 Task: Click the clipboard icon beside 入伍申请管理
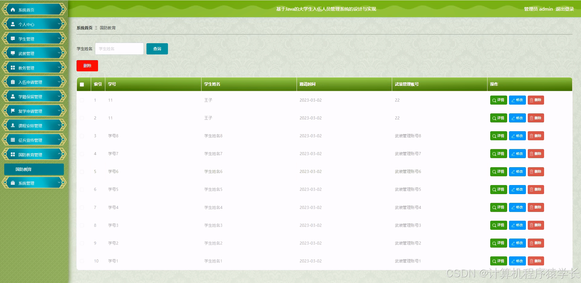click(13, 82)
